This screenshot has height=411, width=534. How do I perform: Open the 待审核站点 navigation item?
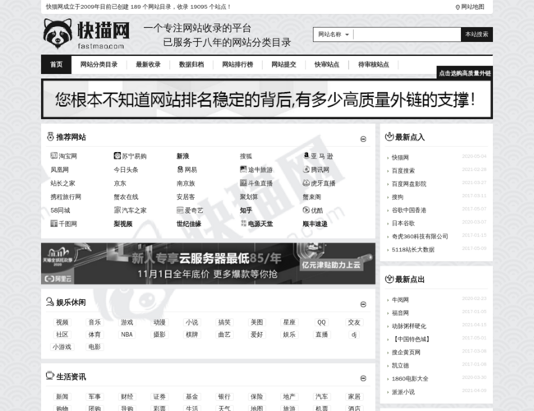(x=374, y=64)
